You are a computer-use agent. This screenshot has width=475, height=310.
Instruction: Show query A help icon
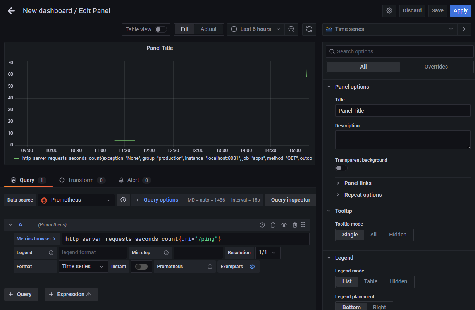click(262, 225)
